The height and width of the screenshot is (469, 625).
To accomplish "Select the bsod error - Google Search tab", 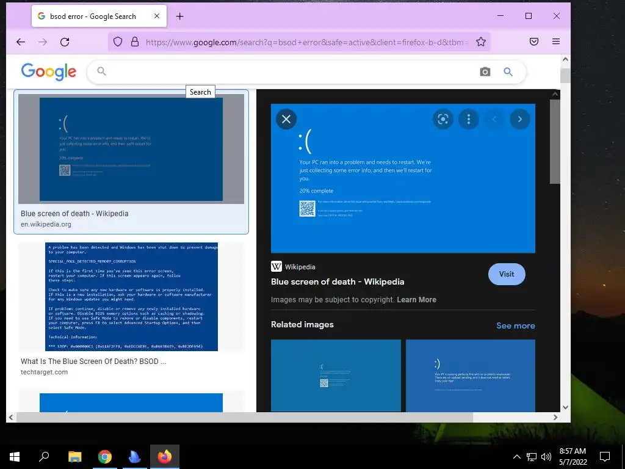I will 99,16.
